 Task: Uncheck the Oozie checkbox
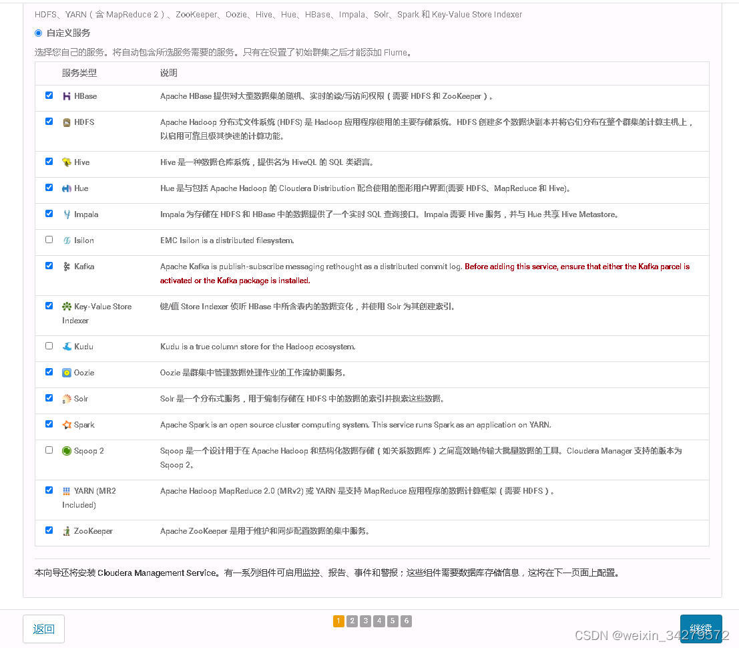(49, 371)
